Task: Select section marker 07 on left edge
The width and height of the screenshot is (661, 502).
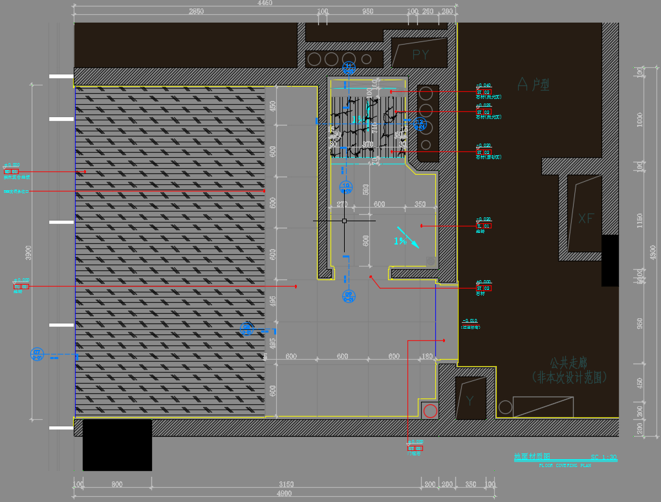Action: (x=37, y=354)
